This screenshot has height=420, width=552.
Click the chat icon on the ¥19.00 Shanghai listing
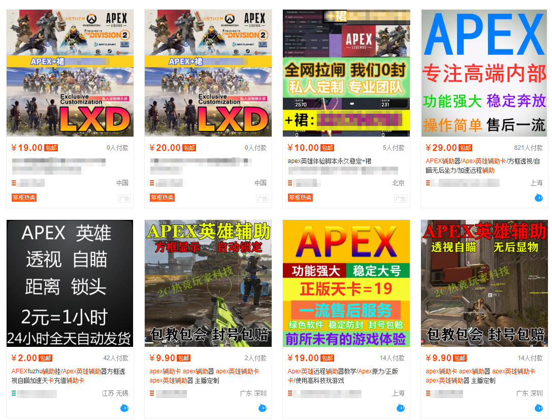click(401, 408)
